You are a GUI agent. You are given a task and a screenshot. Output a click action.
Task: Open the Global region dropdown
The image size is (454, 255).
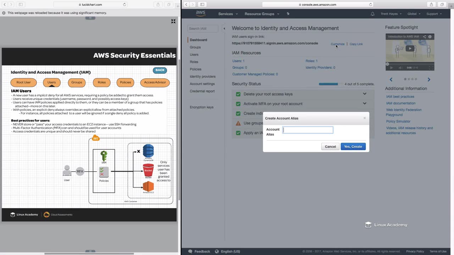[x=414, y=14]
